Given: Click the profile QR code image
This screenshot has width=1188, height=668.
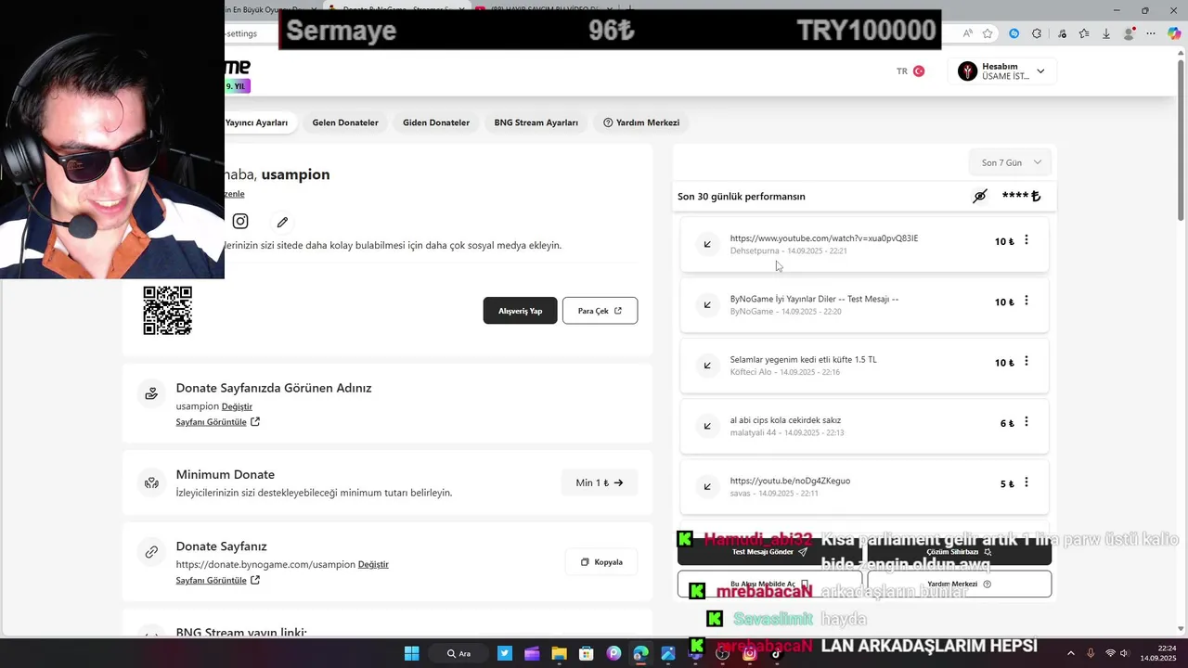Looking at the screenshot, I should click(x=167, y=311).
